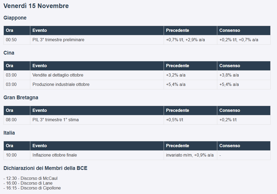
Task: Click Dichiarazioni dei Membri della BCE heading
Action: coord(45,168)
